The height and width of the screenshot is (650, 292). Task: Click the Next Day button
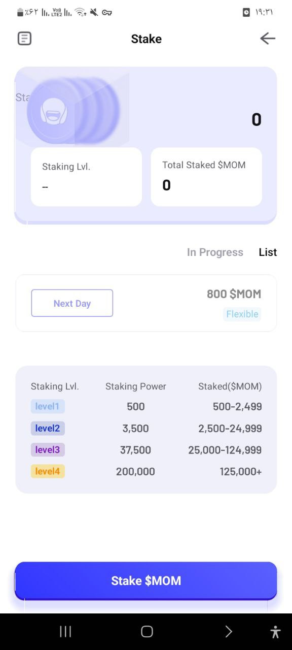coord(72,303)
